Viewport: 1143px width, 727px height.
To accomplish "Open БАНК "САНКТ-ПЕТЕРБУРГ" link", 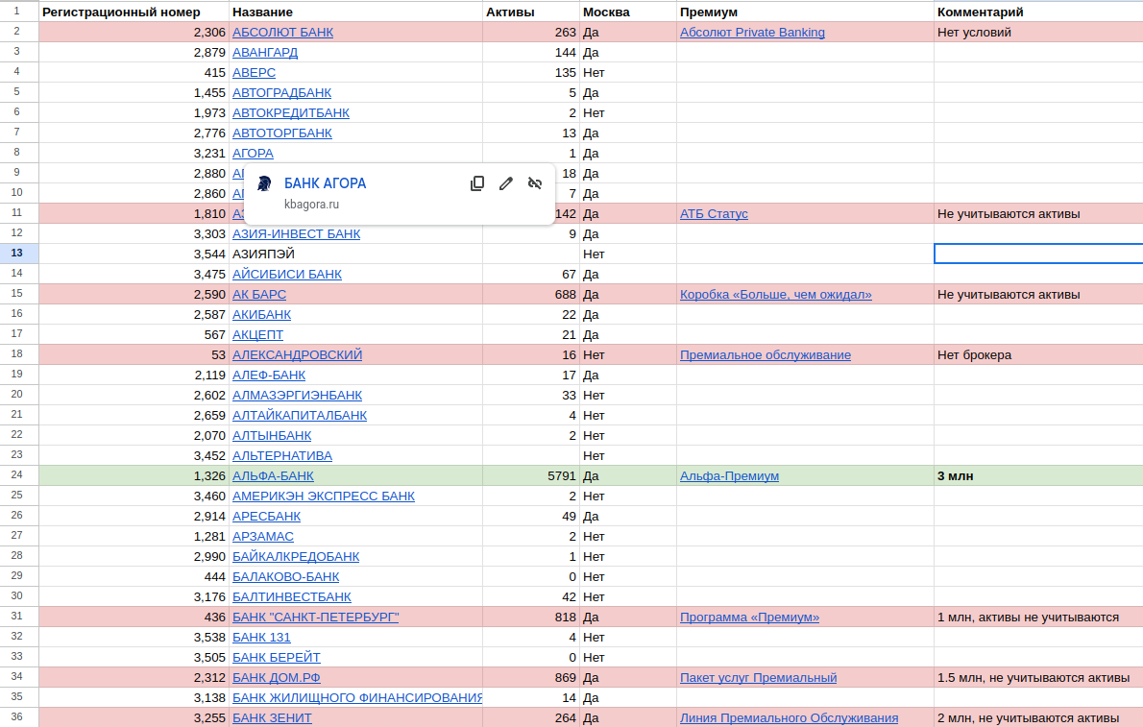I will point(316,617).
